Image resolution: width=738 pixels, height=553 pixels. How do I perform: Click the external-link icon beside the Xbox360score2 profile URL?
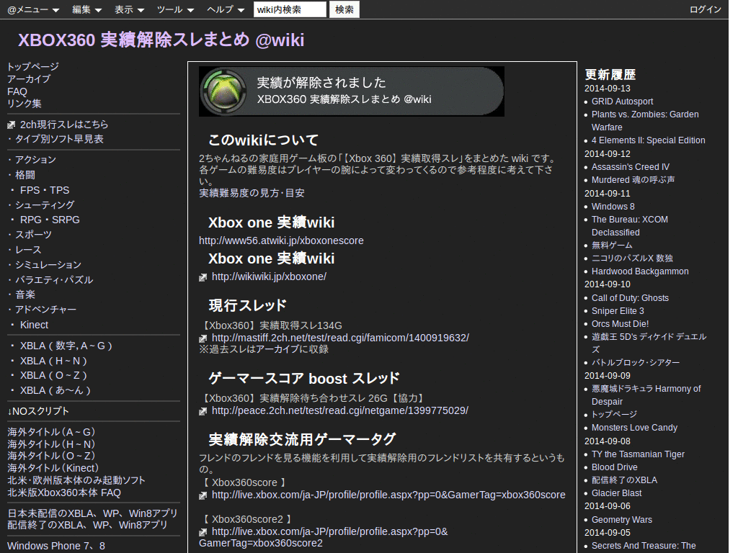(x=203, y=531)
